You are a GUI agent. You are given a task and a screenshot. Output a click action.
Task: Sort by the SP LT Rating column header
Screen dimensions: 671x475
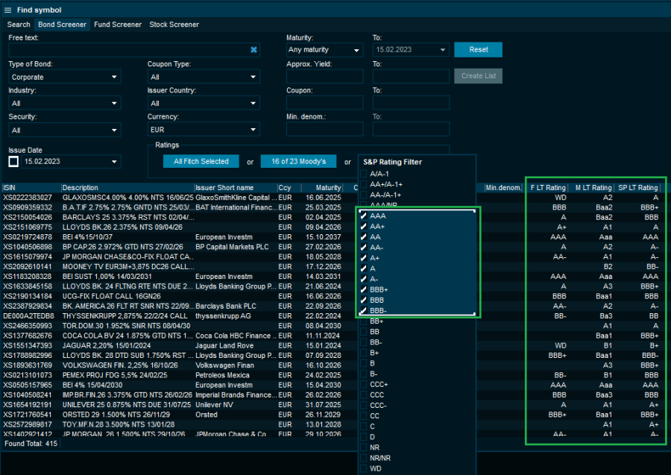point(638,187)
